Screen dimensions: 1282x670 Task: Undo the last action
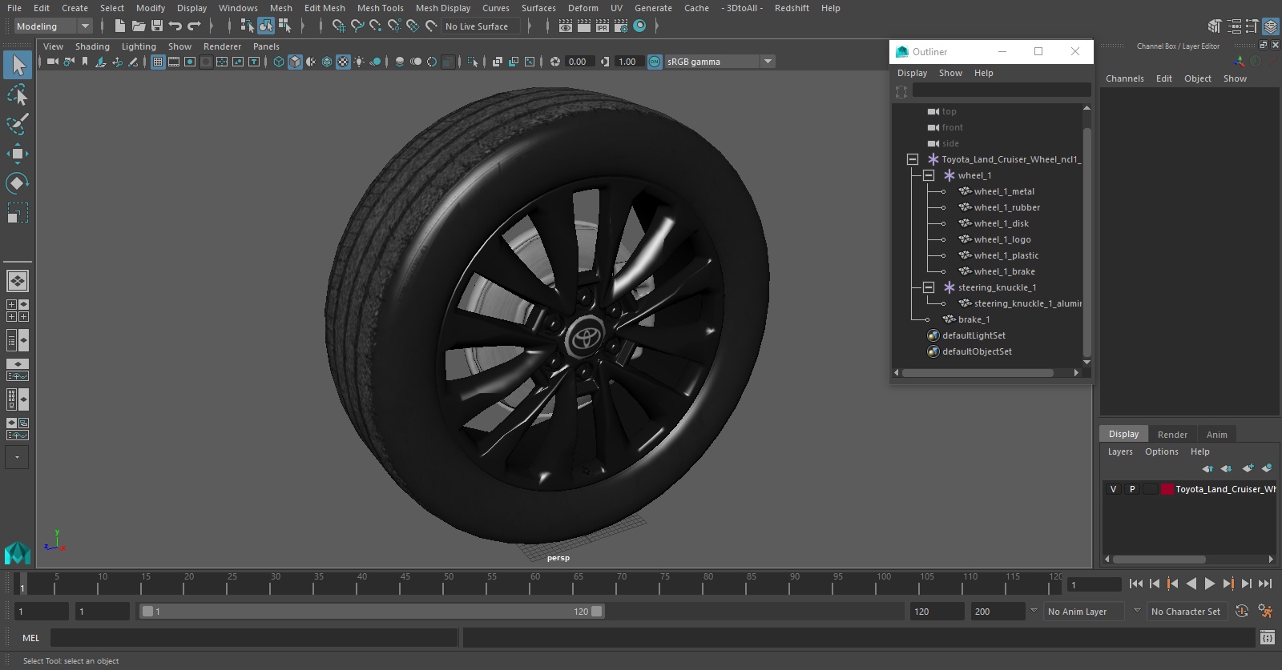click(x=175, y=26)
